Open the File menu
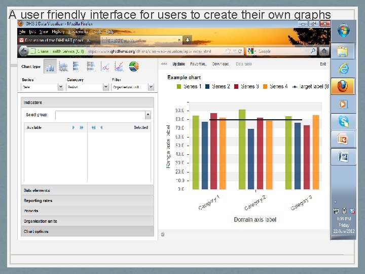Screen dimensions: 365x274 click(22, 31)
